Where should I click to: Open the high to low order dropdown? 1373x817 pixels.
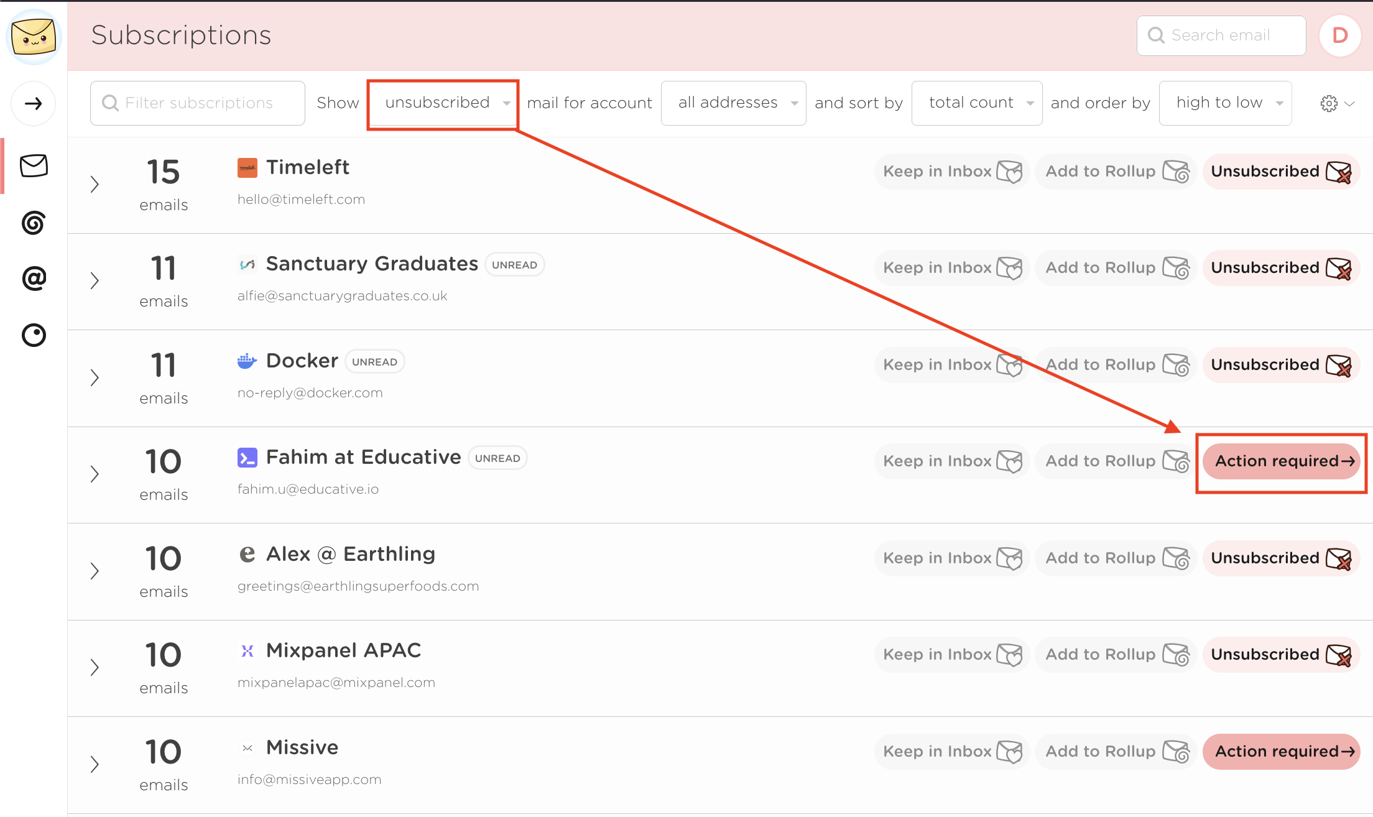click(x=1225, y=103)
